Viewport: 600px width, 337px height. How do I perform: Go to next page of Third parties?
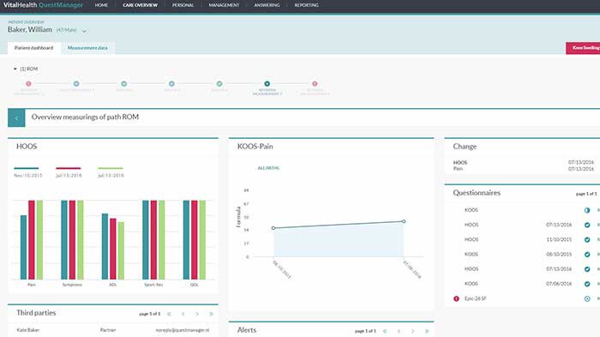tap(197, 314)
